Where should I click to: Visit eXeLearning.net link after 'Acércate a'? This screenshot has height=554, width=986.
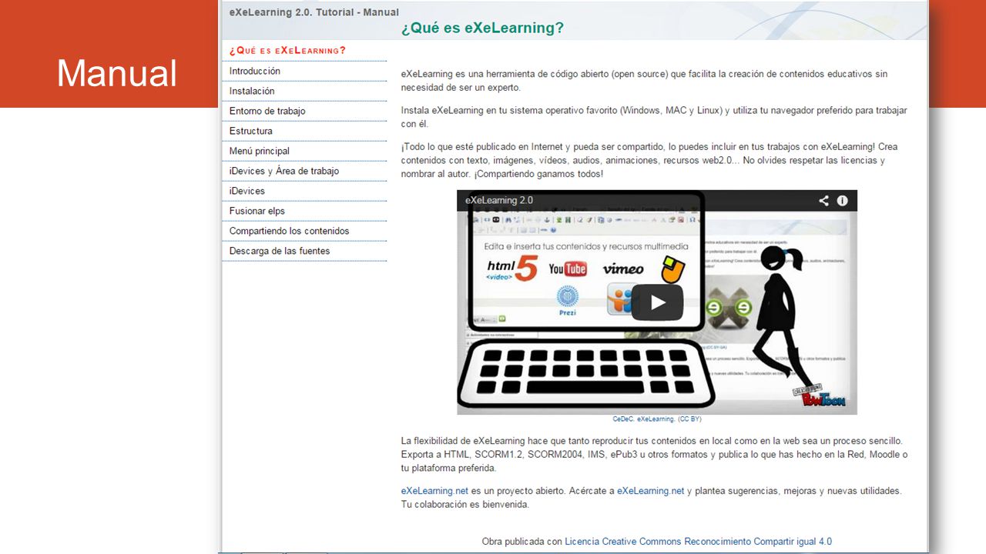pos(650,491)
